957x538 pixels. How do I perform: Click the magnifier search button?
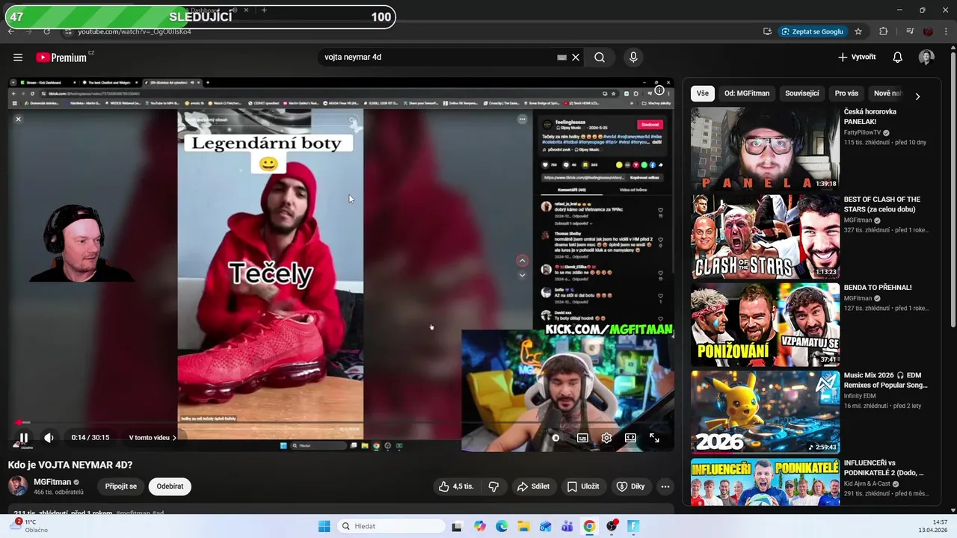point(600,58)
